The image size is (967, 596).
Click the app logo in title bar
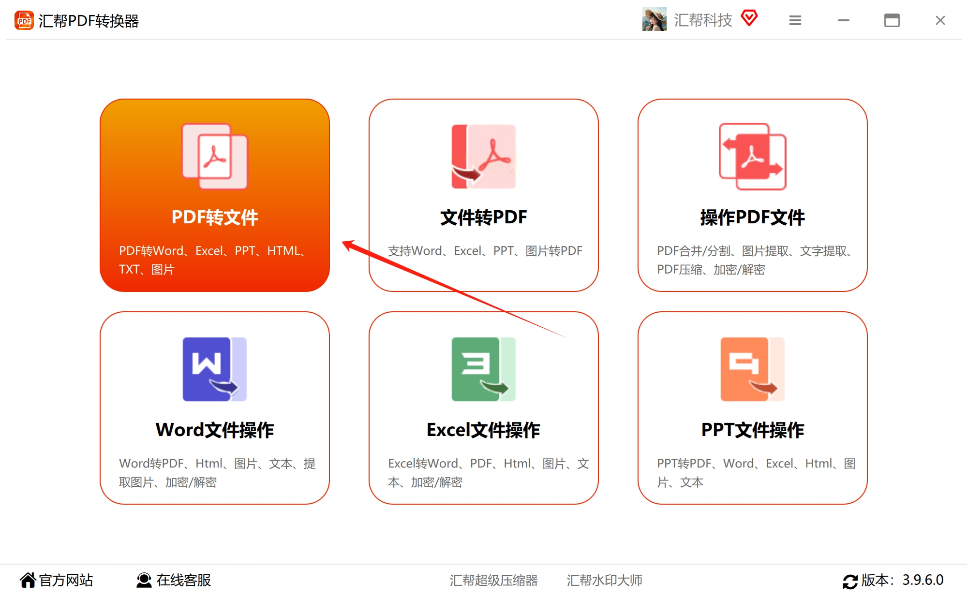tap(24, 21)
